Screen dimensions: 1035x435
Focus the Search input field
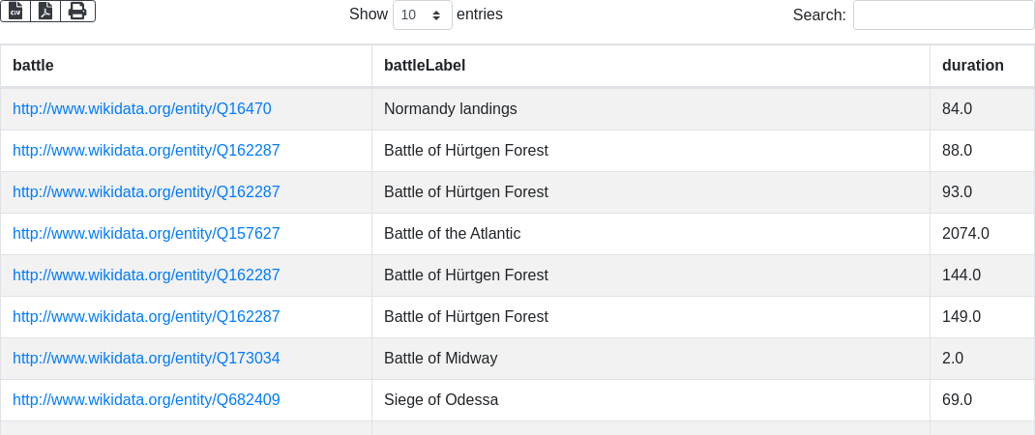click(x=943, y=14)
